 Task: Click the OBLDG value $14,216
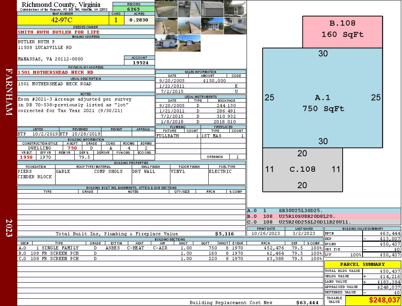(x=390, y=276)
